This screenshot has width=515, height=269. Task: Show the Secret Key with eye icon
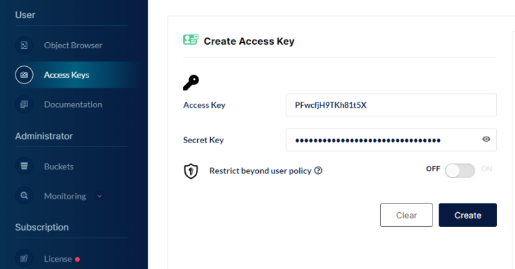pyautogui.click(x=486, y=140)
